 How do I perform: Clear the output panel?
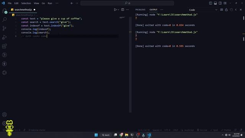222,10
